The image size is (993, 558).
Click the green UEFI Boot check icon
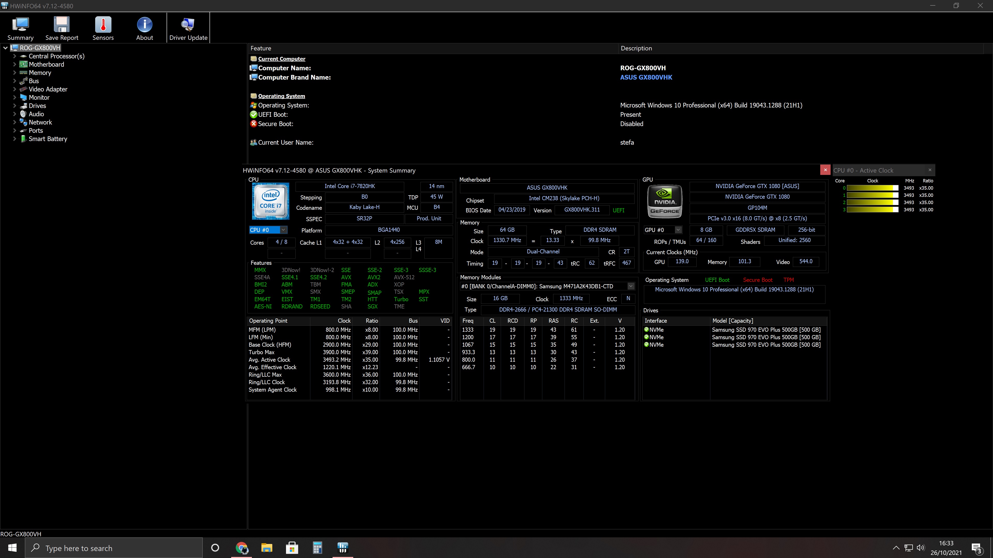tap(253, 114)
